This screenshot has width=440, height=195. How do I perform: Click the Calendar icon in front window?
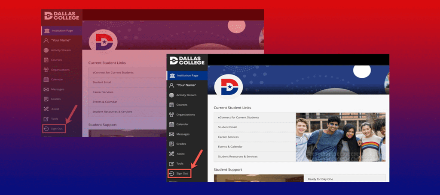[172, 124]
